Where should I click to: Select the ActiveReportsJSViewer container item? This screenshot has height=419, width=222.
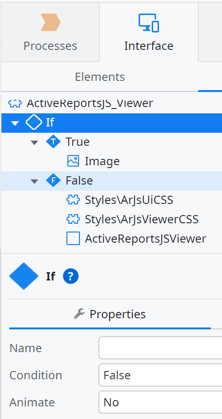[136, 239]
